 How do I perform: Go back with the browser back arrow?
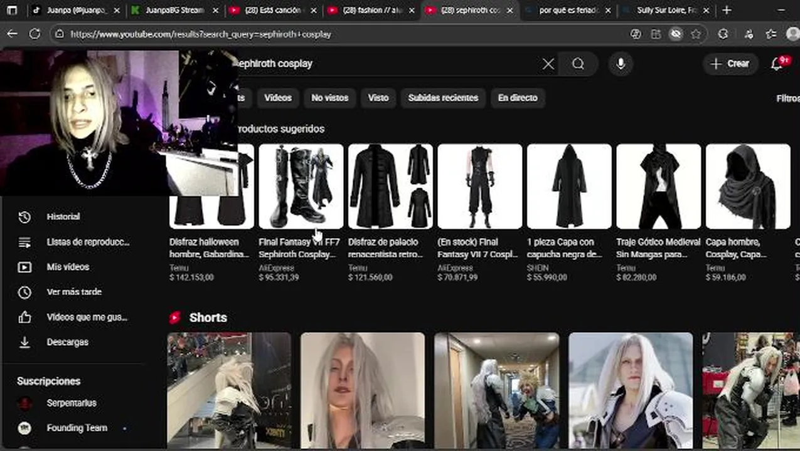(x=12, y=34)
